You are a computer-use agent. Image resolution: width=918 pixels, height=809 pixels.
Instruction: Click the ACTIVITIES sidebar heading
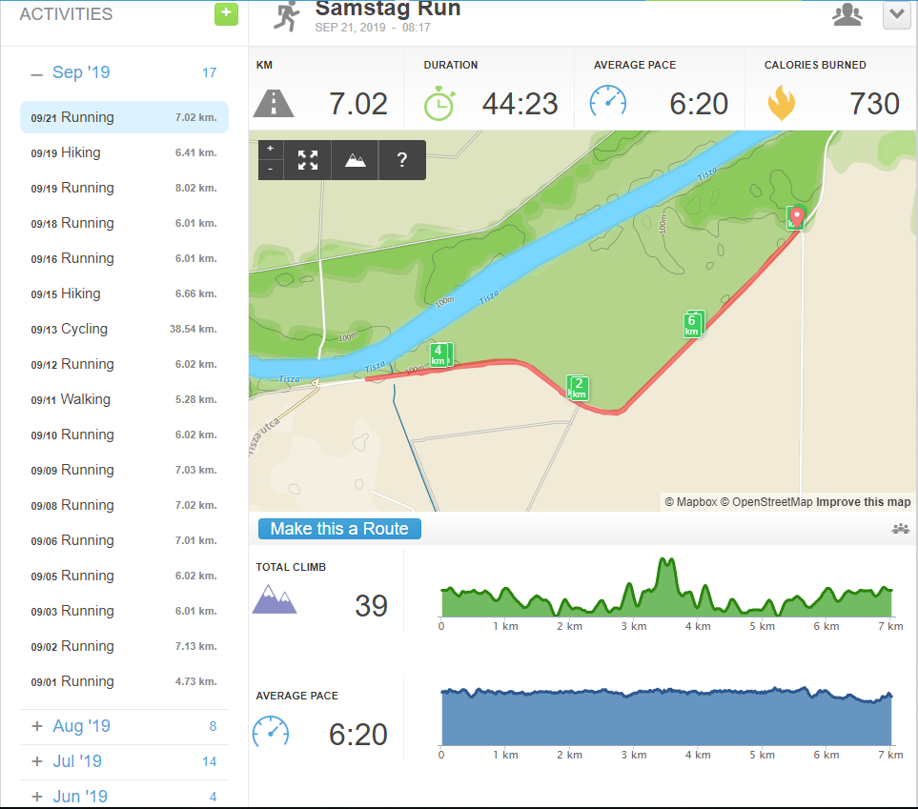point(66,14)
